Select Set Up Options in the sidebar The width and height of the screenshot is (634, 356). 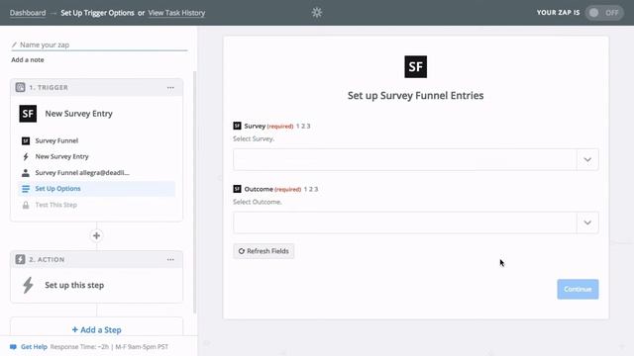(97, 189)
